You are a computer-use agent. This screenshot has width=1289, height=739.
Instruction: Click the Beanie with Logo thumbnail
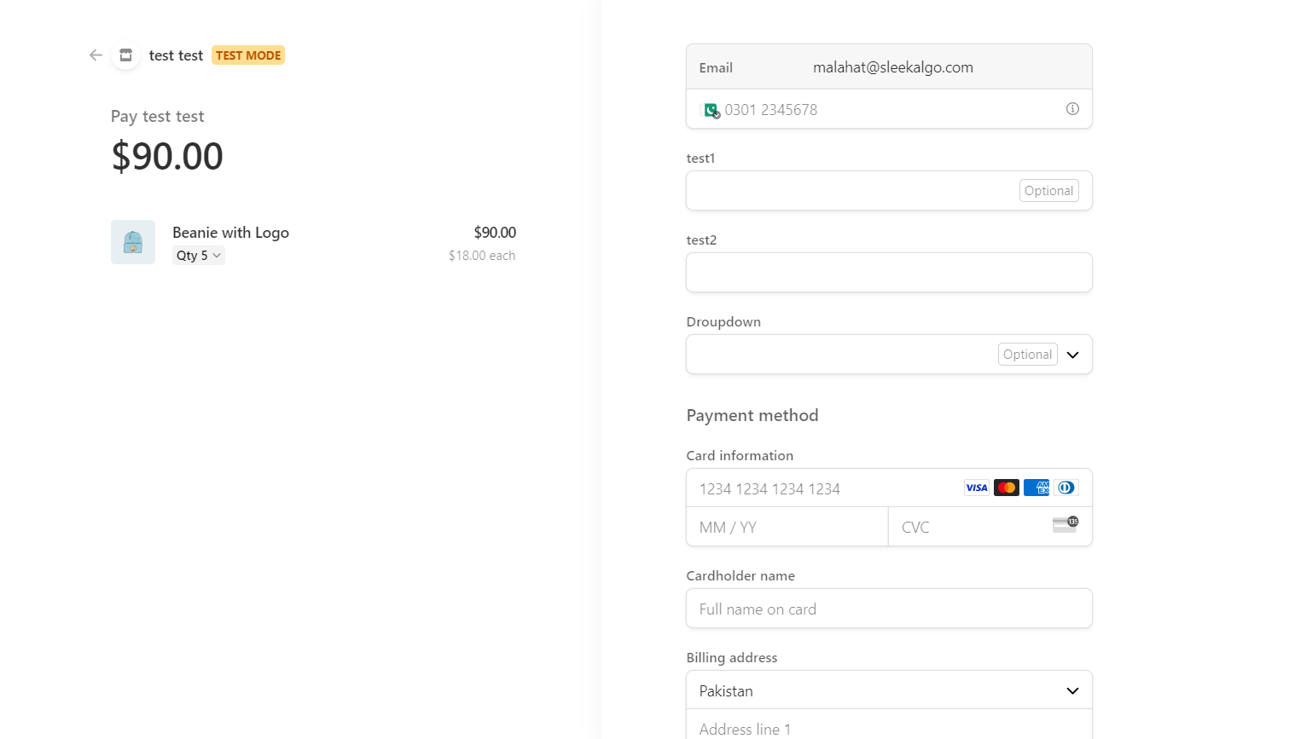pyautogui.click(x=133, y=242)
